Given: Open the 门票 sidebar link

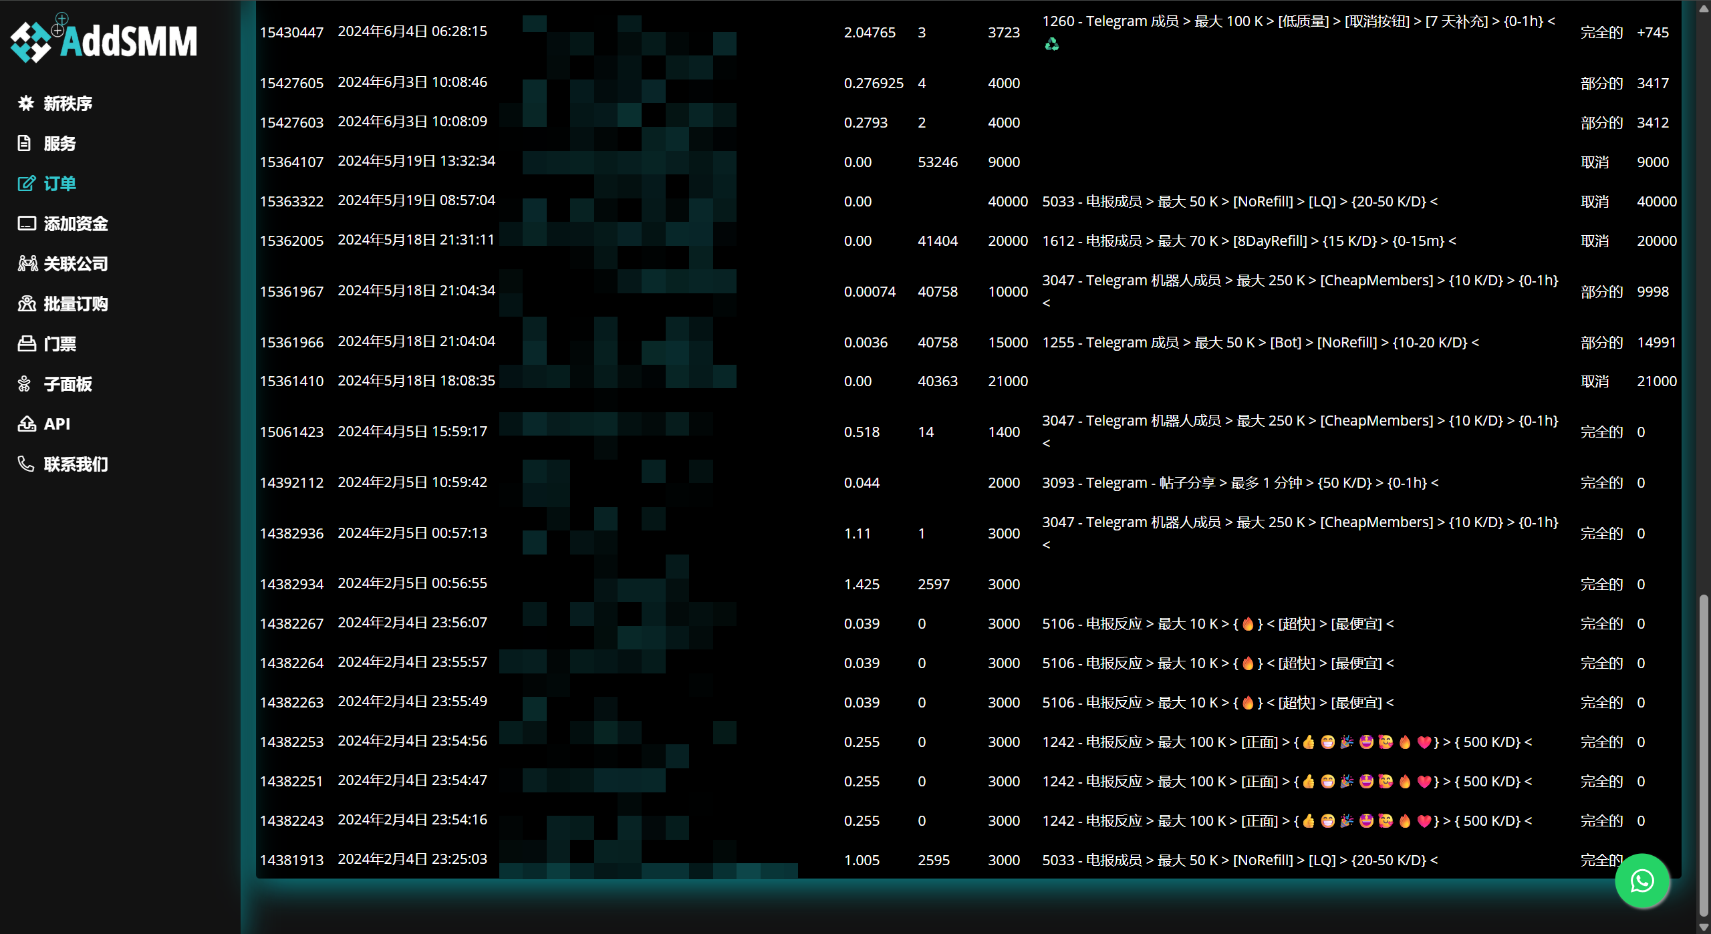Looking at the screenshot, I should pyautogui.click(x=60, y=344).
